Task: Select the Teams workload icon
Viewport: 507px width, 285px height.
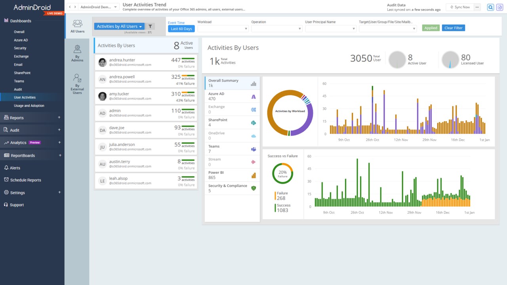Action: [x=253, y=149]
